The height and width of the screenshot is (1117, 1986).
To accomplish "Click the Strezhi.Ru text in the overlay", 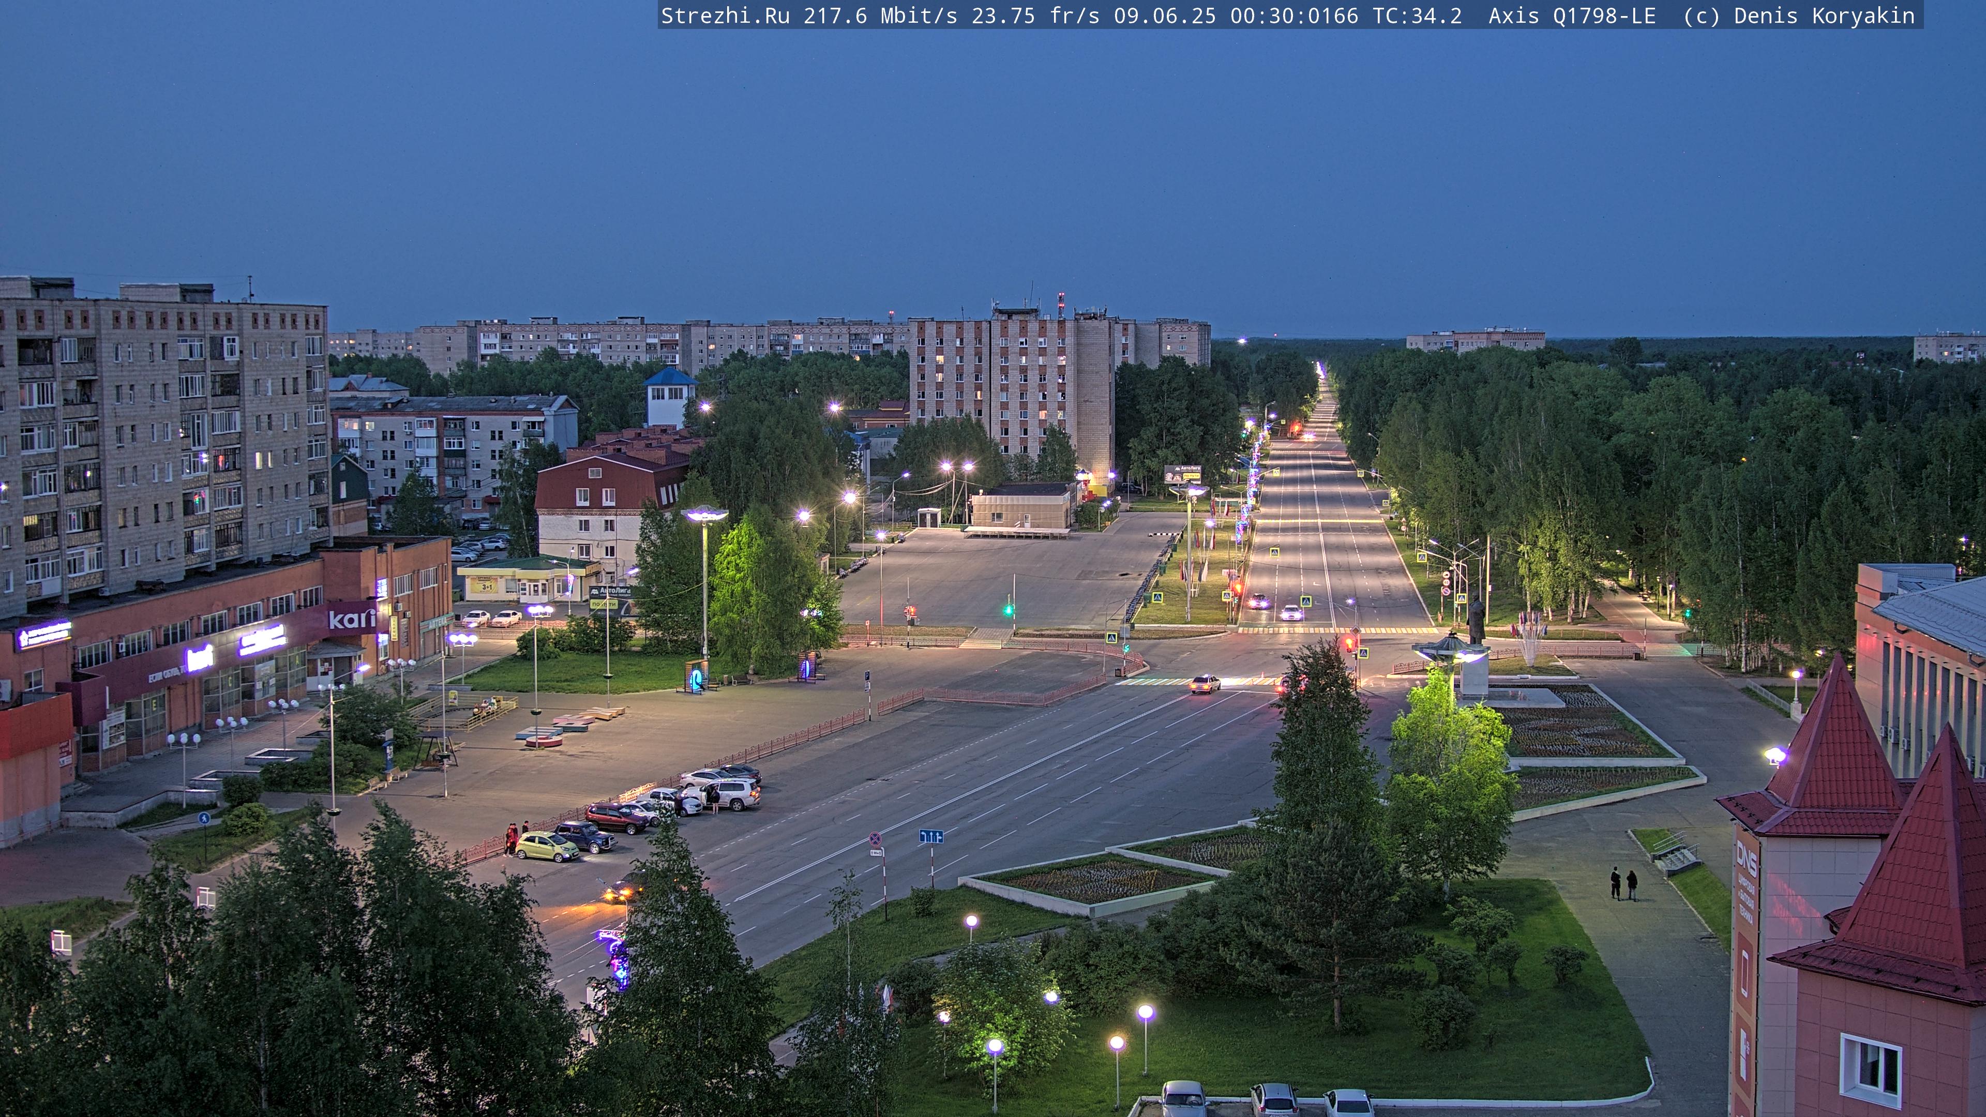I will [x=726, y=16].
